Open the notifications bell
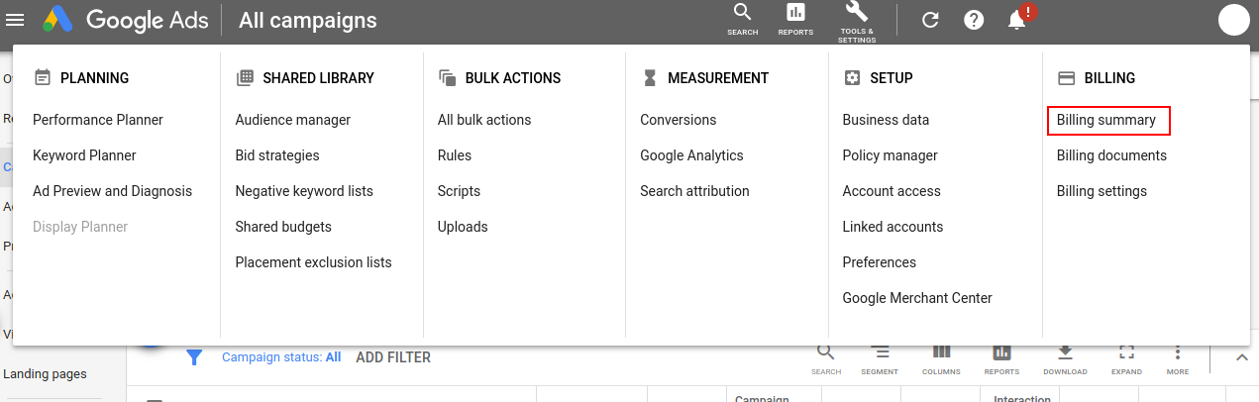Image resolution: width=1259 pixels, height=402 pixels. 1017,19
